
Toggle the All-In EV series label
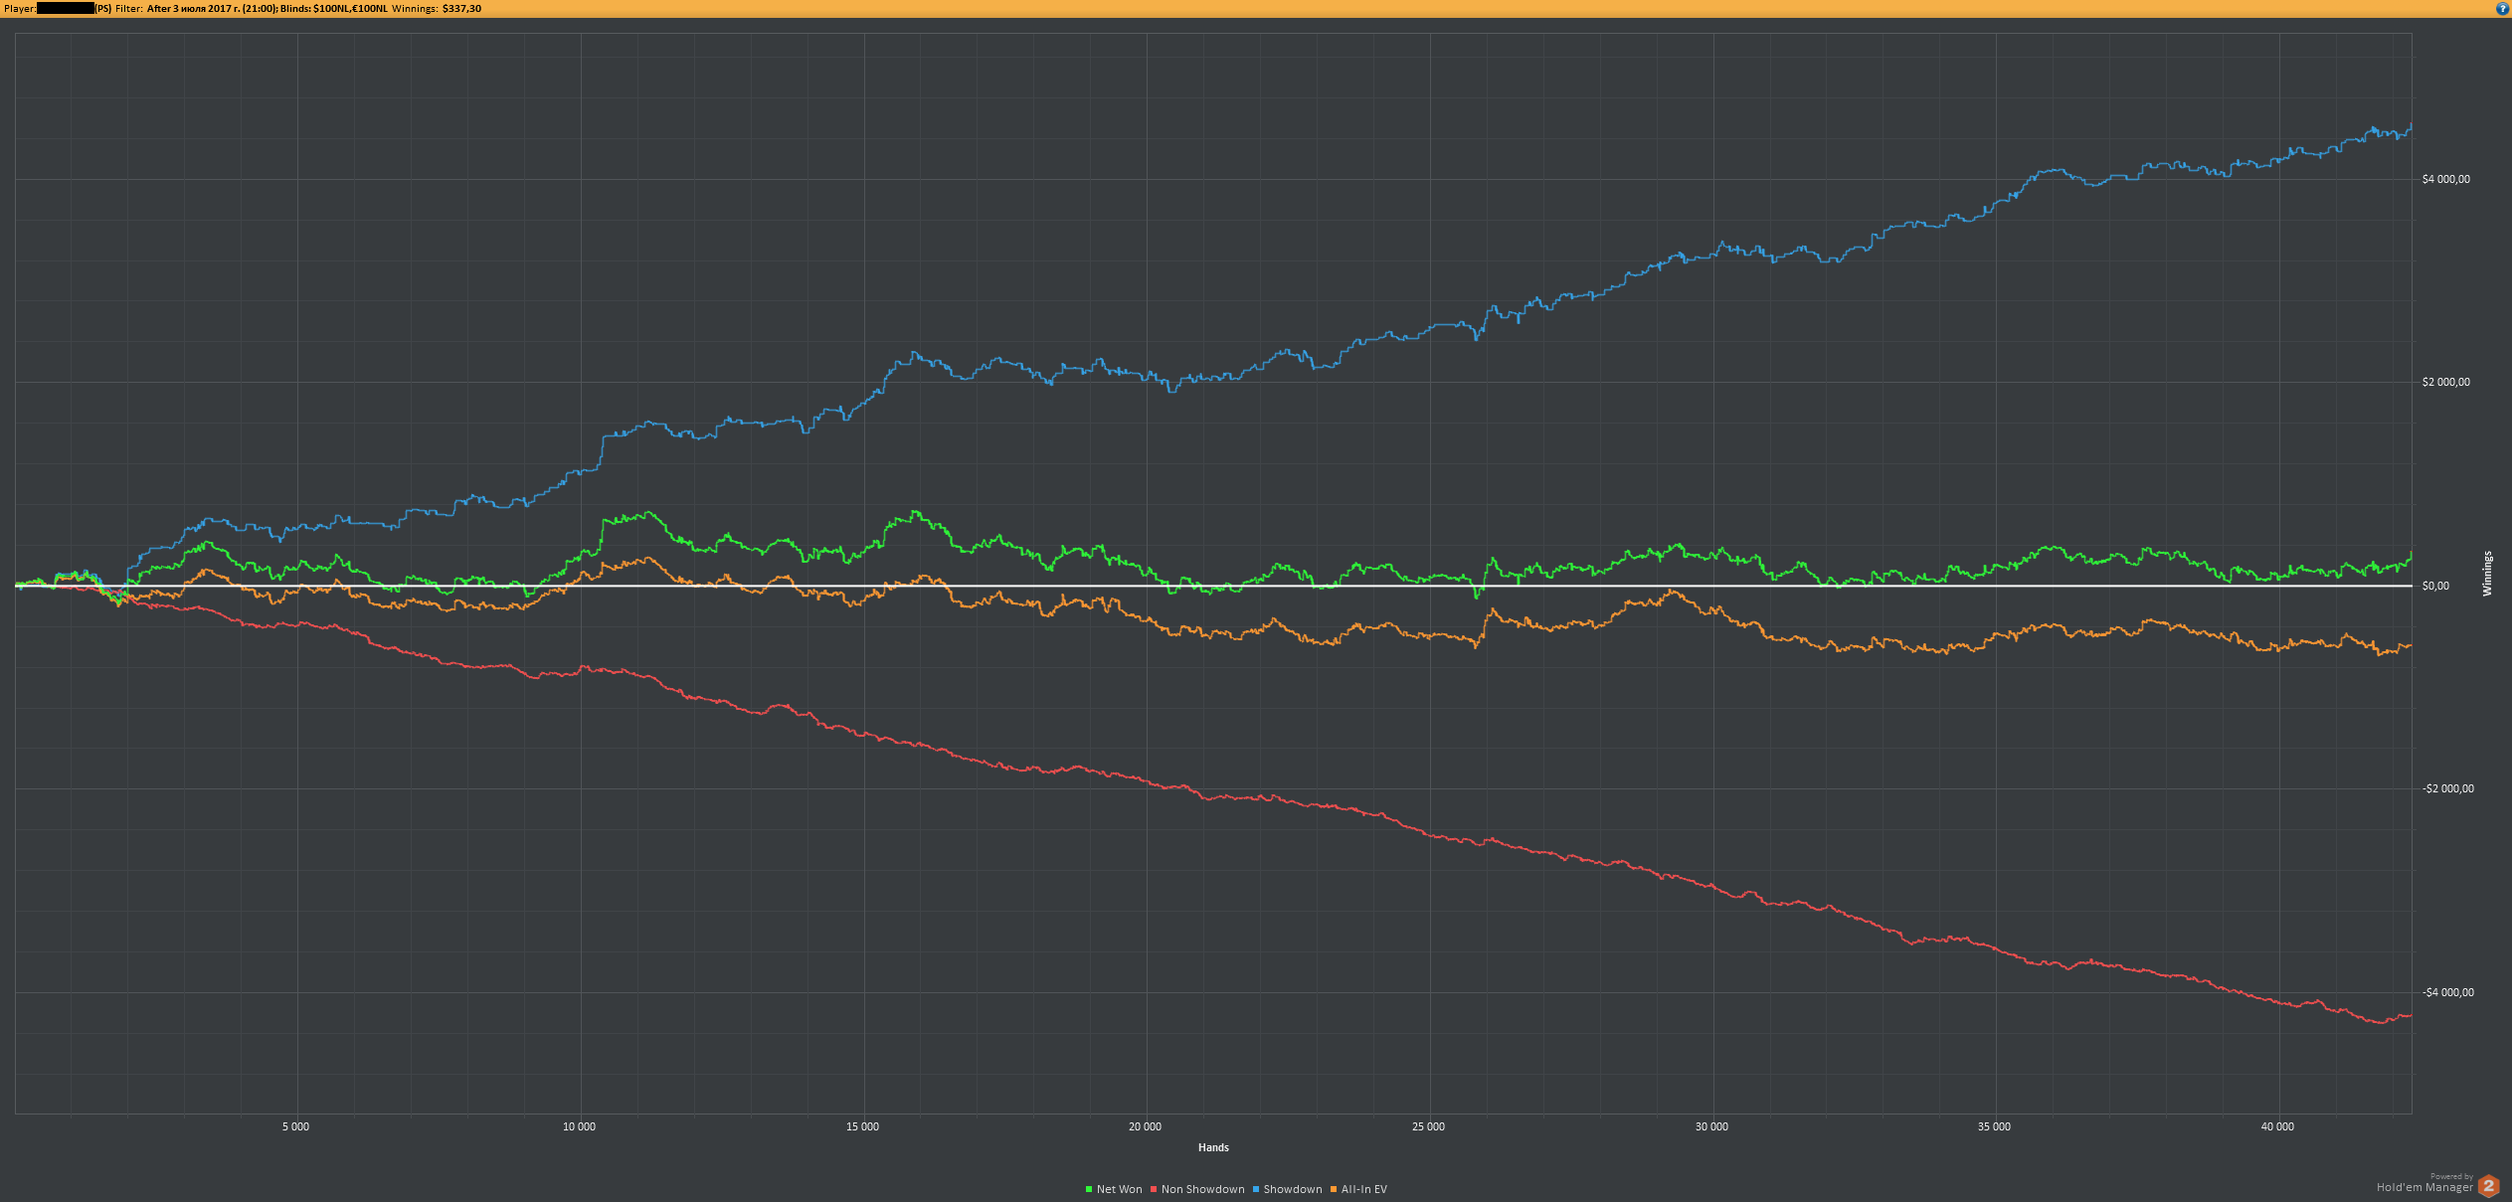(1363, 1189)
